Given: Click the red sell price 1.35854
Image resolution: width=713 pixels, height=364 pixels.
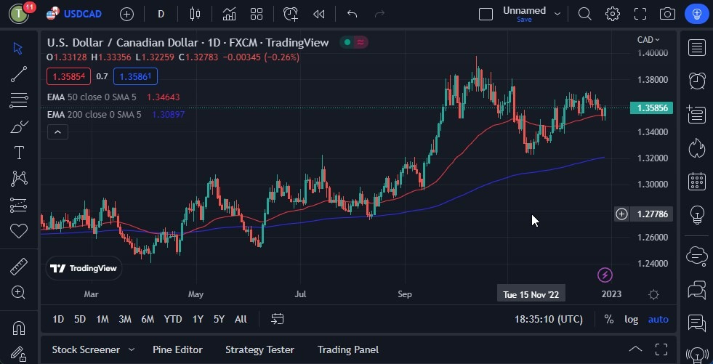Looking at the screenshot, I should point(68,76).
